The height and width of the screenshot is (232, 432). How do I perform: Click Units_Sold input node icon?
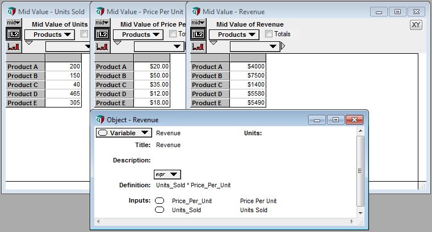tap(160, 210)
